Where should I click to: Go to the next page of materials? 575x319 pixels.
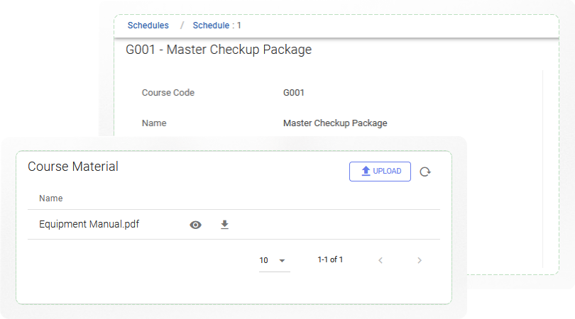pos(419,260)
